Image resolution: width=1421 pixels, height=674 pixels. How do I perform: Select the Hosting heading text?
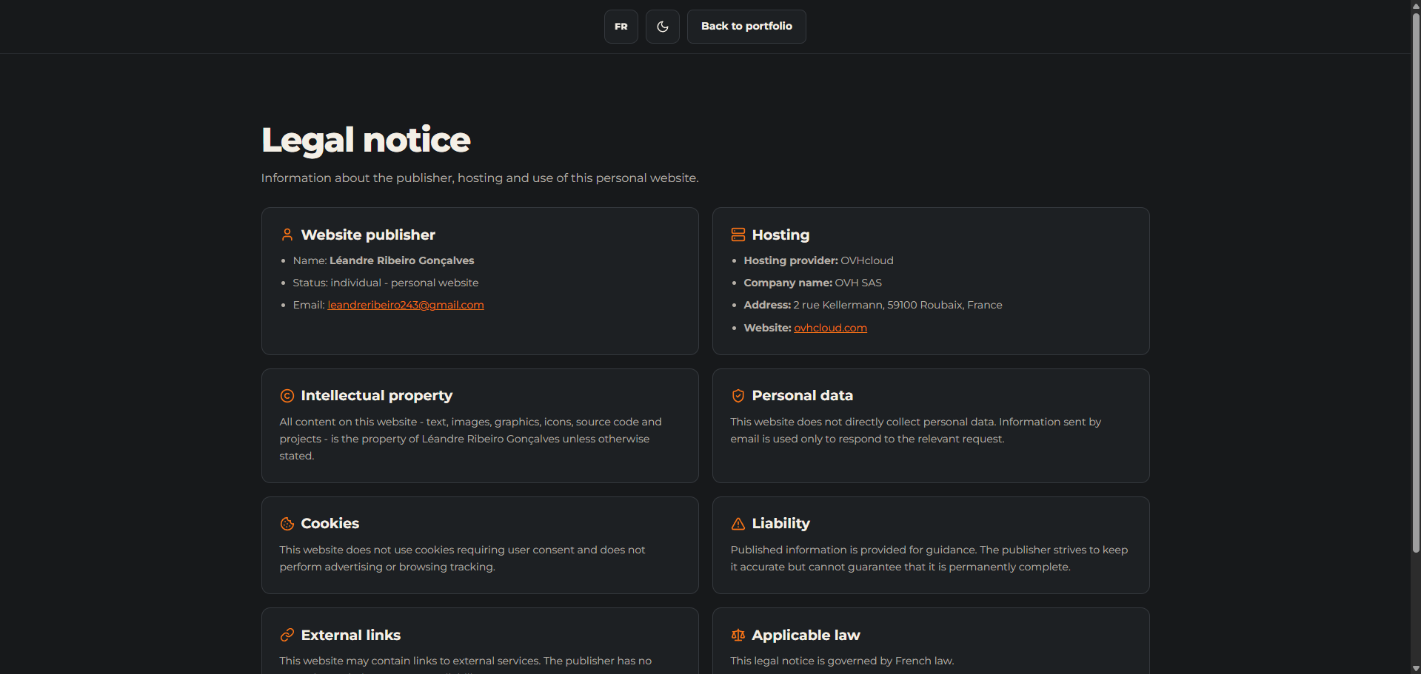click(x=780, y=235)
